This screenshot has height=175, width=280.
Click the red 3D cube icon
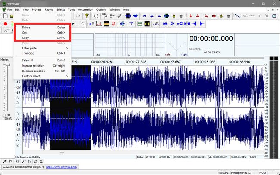pos(114,24)
